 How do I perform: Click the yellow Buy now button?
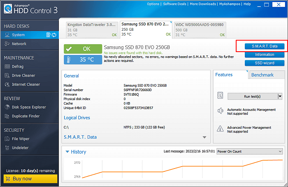(30, 179)
